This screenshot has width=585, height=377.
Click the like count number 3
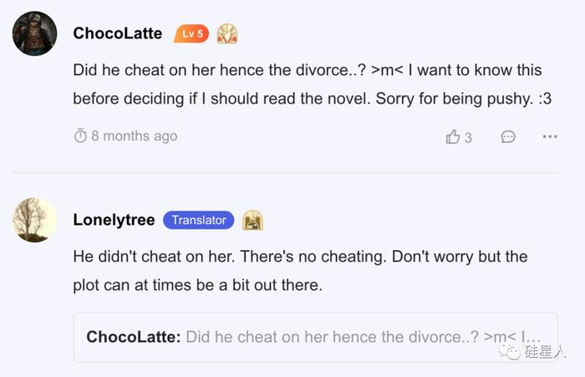[468, 138]
